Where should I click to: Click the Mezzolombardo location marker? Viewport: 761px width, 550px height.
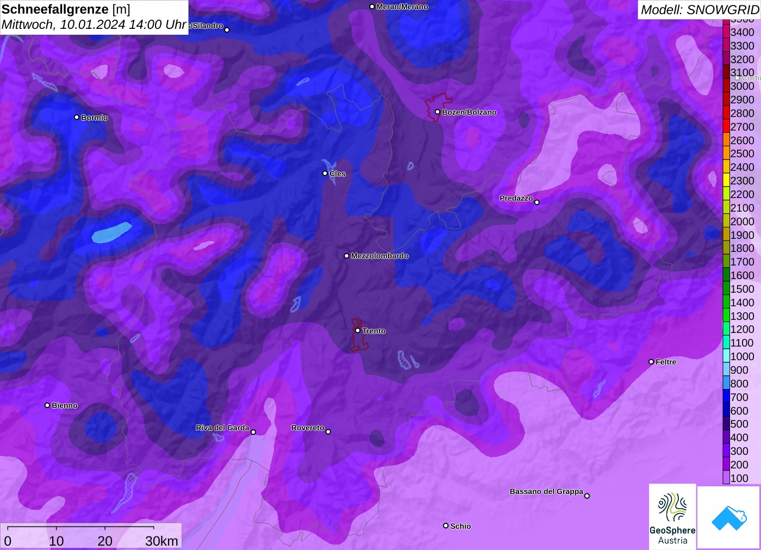[x=347, y=255]
